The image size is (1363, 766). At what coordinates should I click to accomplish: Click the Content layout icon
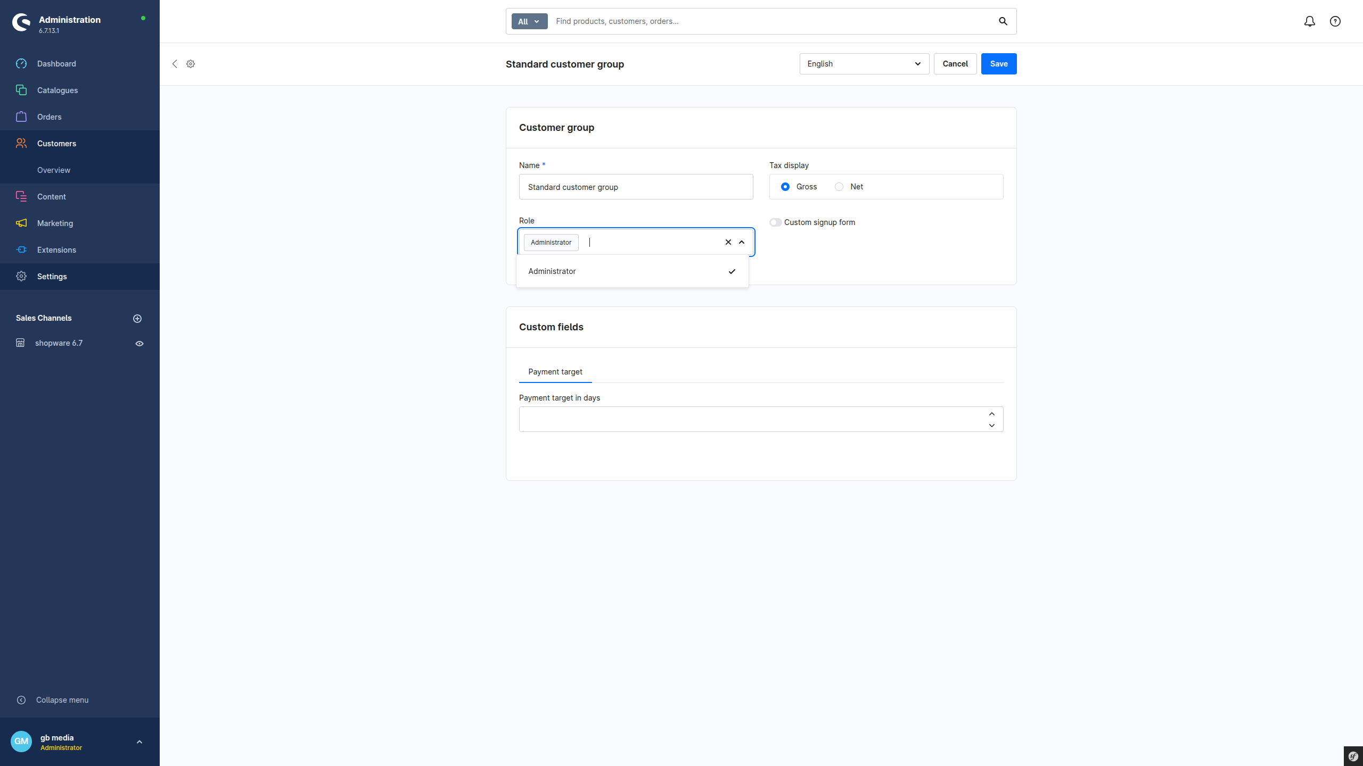coord(21,197)
